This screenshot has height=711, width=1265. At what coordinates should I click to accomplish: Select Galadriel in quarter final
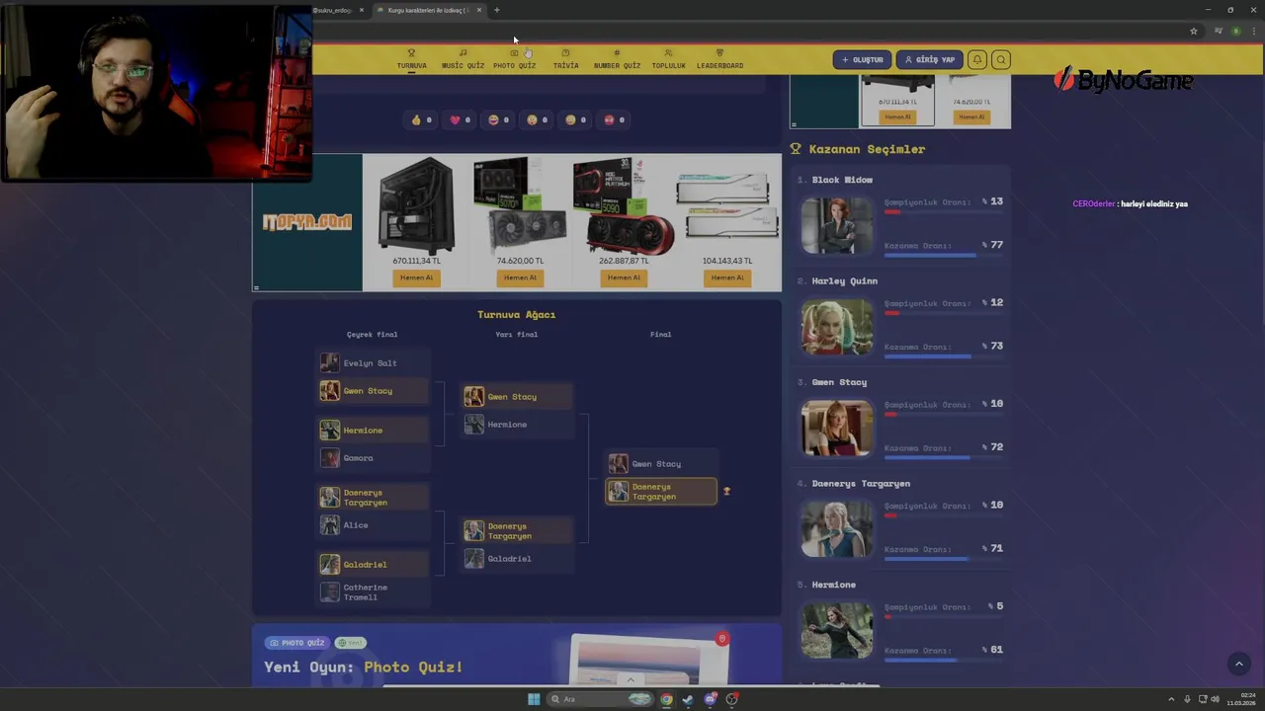pos(374,565)
